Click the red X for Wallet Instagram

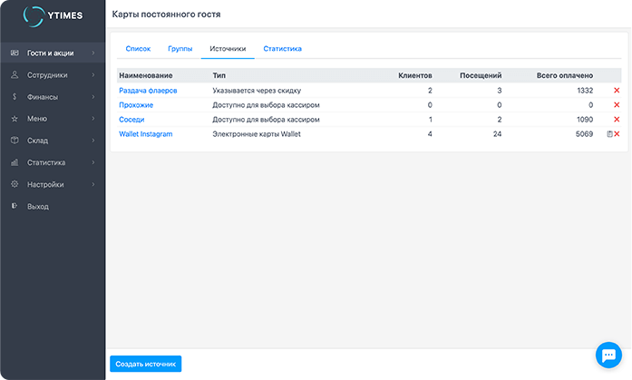617,134
